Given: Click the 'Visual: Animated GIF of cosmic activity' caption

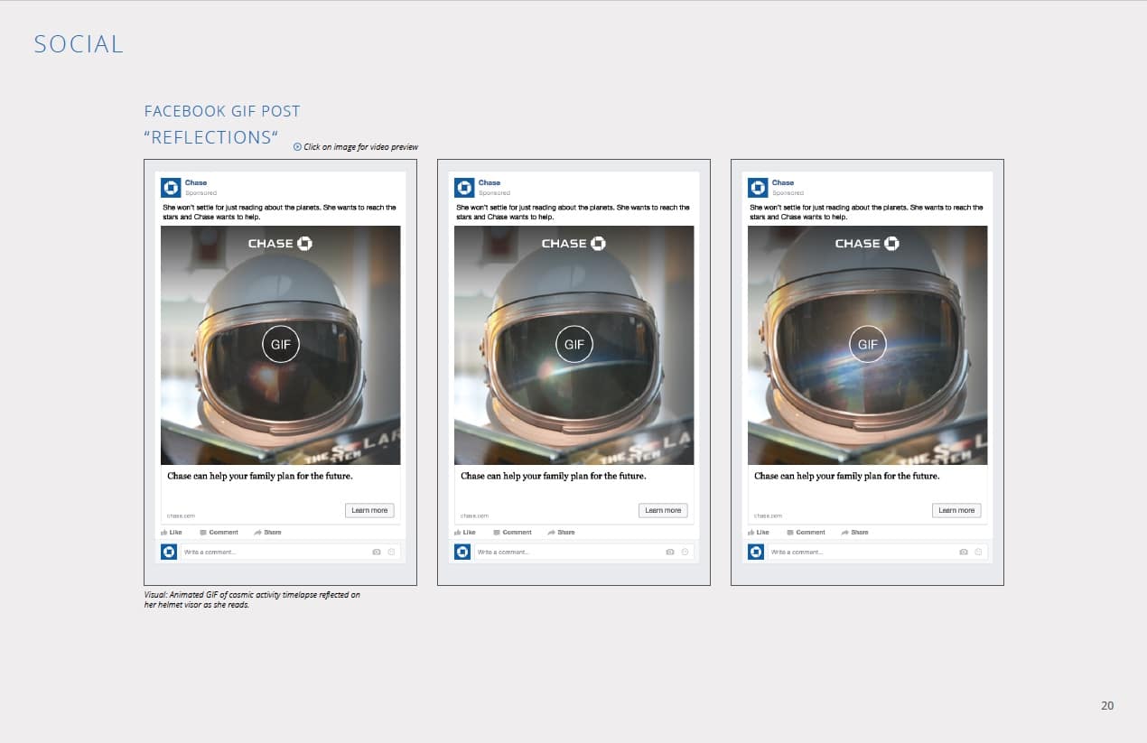Looking at the screenshot, I should pos(252,599).
